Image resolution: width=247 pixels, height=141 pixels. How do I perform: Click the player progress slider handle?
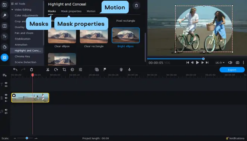tap(203, 59)
